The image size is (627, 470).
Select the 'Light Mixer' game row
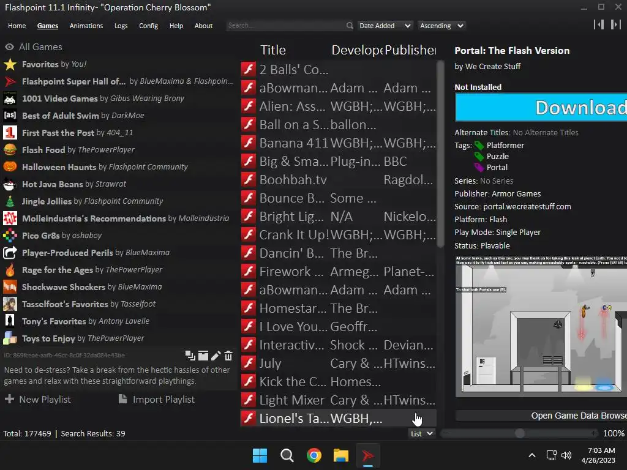tap(338, 400)
